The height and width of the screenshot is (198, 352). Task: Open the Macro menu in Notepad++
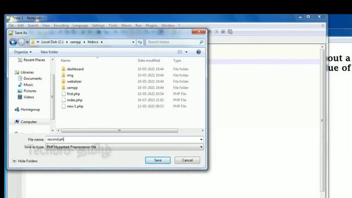(x=126, y=25)
